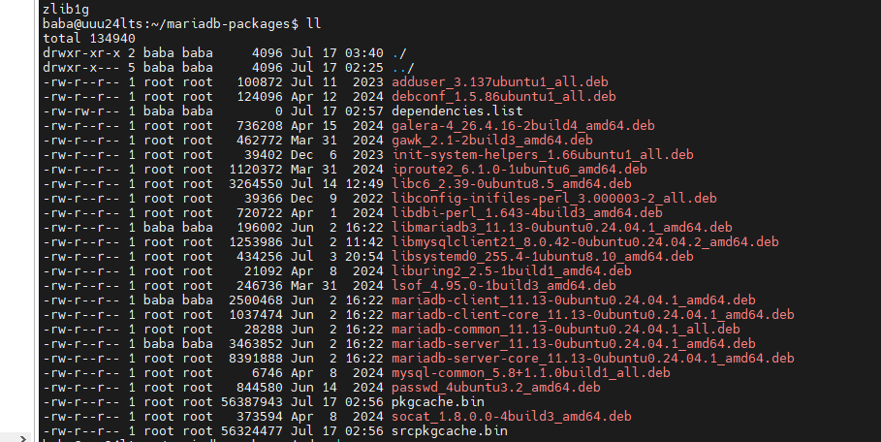This screenshot has height=442, width=881.
Task: Select the debconf_1.5.86ubuntu1_all.deb file entry
Action: pos(503,96)
